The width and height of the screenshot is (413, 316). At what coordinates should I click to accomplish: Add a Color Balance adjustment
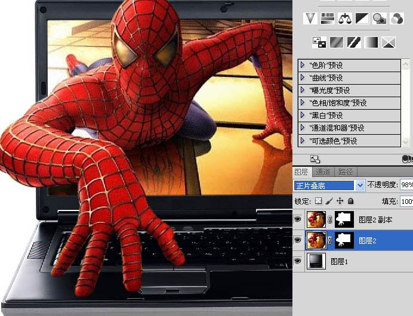(x=344, y=18)
